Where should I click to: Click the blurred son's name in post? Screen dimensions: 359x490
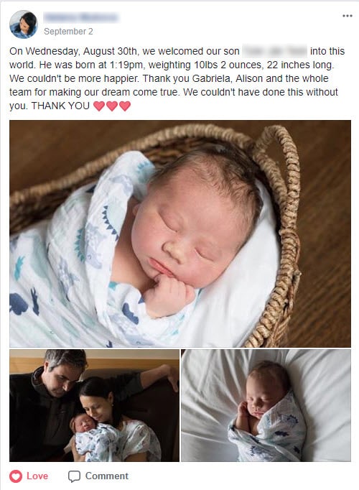point(275,51)
